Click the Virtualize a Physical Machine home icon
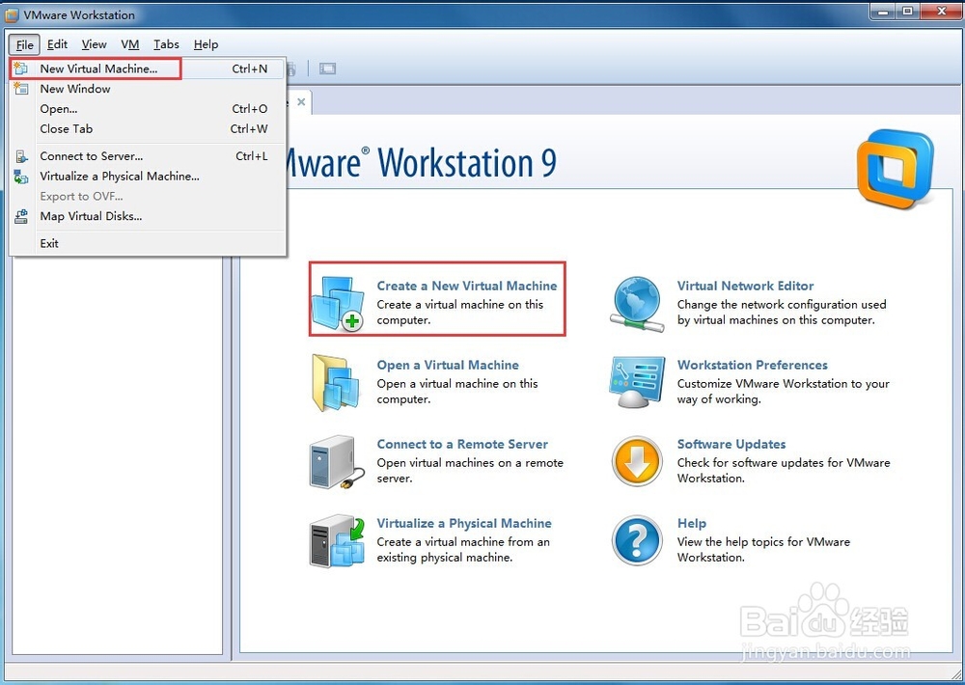This screenshot has width=965, height=685. 337,541
